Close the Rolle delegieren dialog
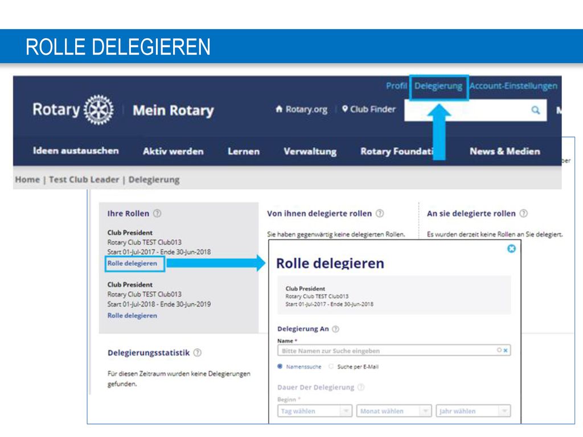The width and height of the screenshot is (583, 437). click(x=512, y=249)
